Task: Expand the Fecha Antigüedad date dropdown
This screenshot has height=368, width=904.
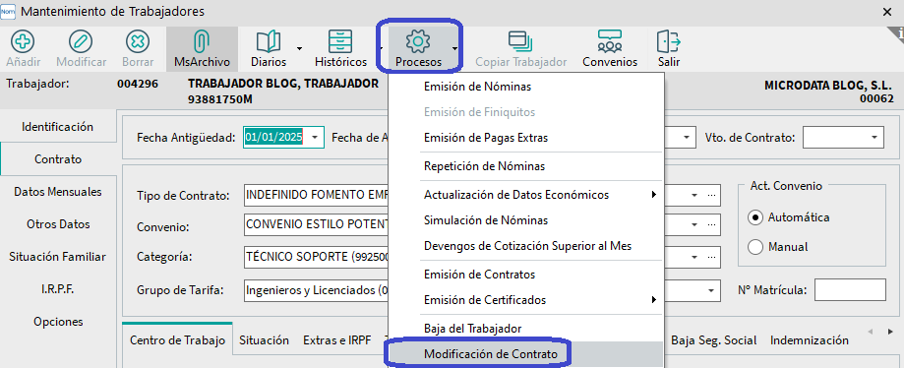Action: click(x=314, y=138)
